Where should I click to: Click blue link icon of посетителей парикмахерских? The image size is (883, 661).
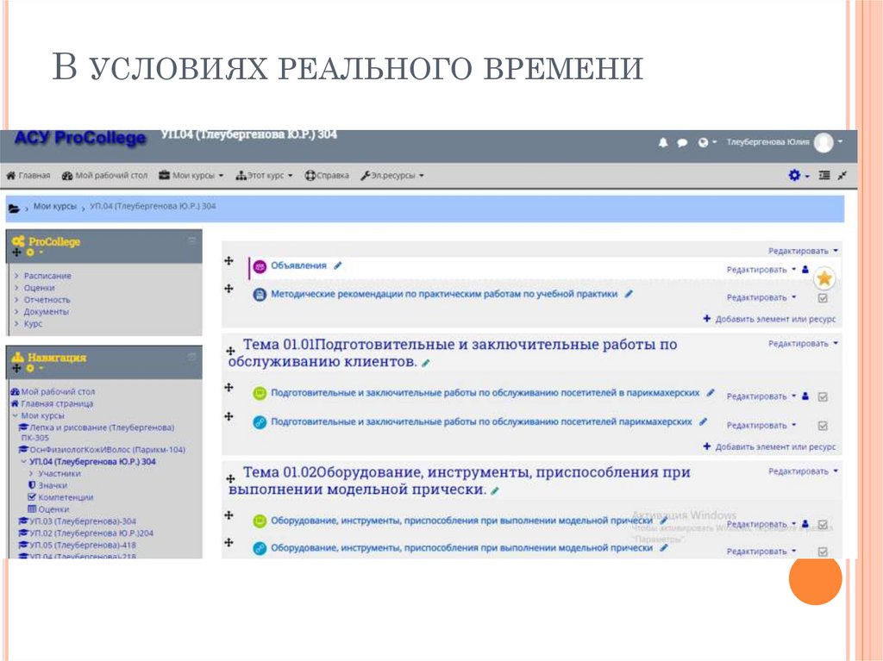[260, 422]
